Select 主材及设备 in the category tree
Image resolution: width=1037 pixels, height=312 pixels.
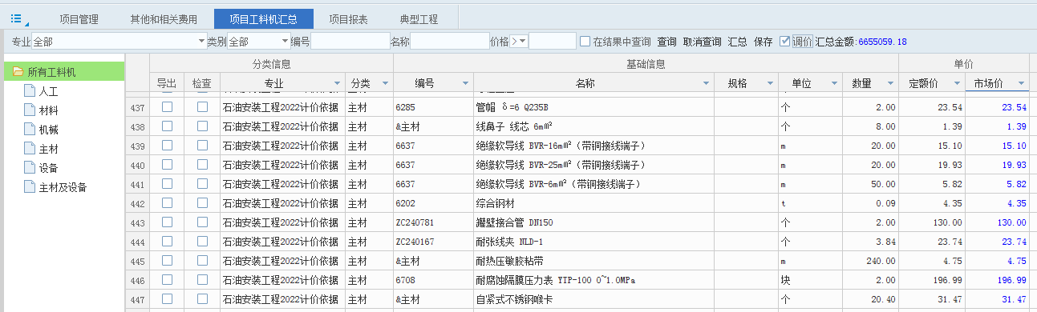[x=63, y=187]
